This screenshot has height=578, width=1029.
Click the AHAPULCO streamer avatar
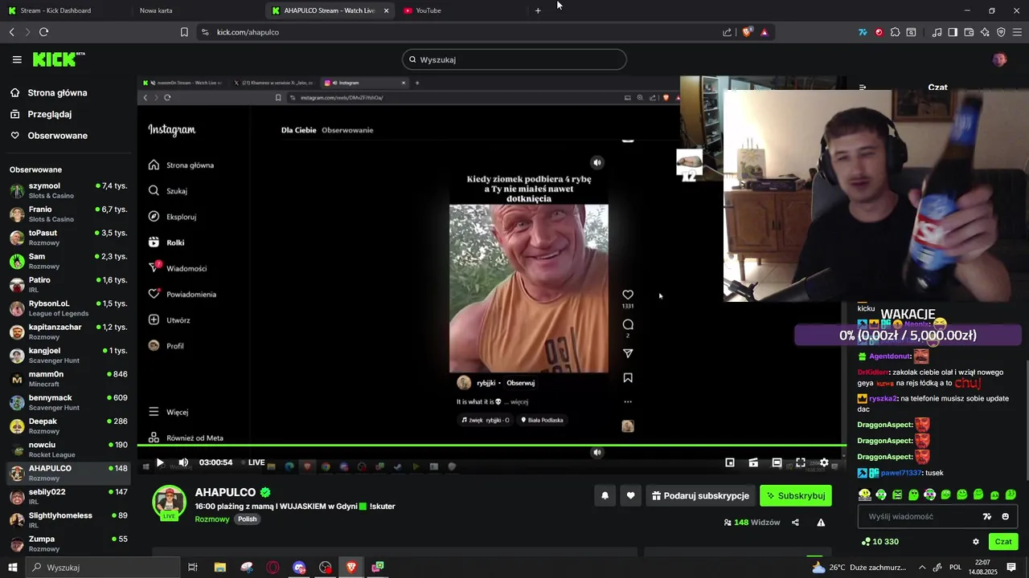pyautogui.click(x=169, y=502)
